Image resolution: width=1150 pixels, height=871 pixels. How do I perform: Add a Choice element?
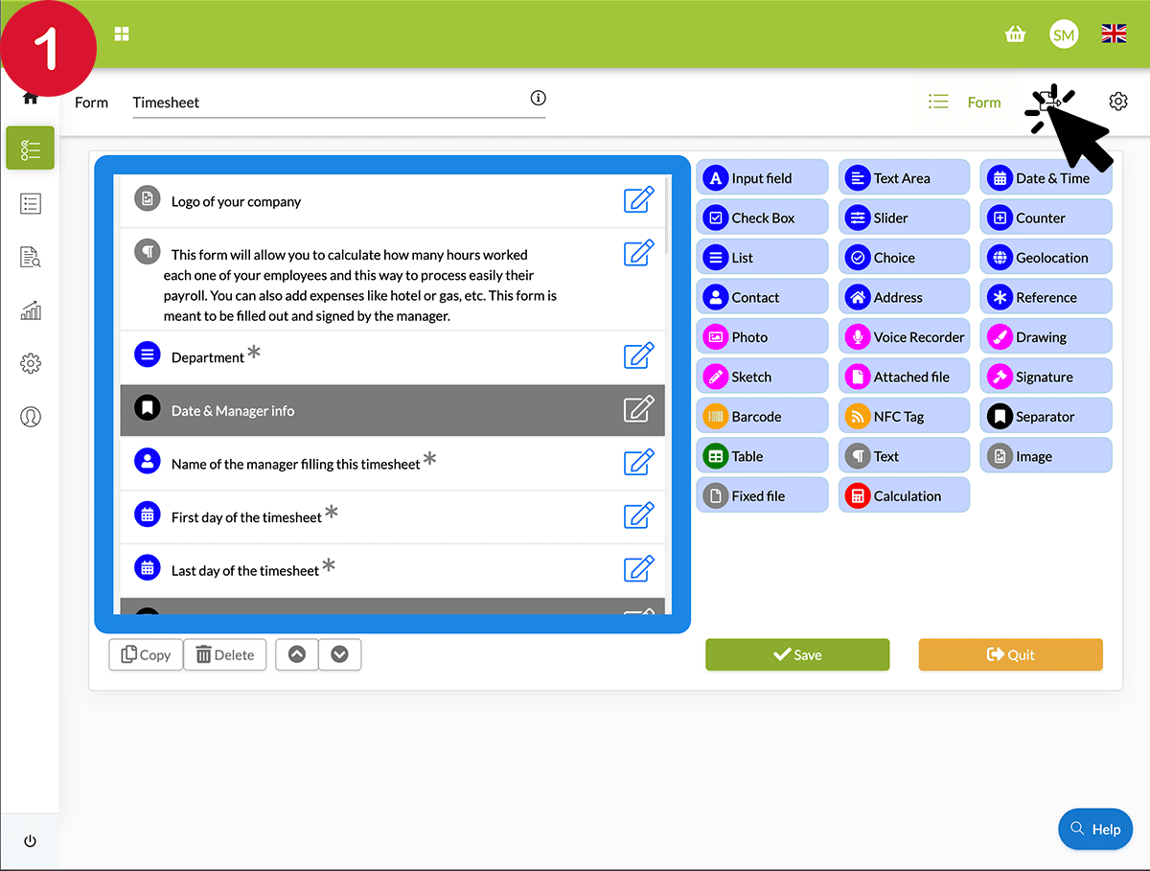904,258
